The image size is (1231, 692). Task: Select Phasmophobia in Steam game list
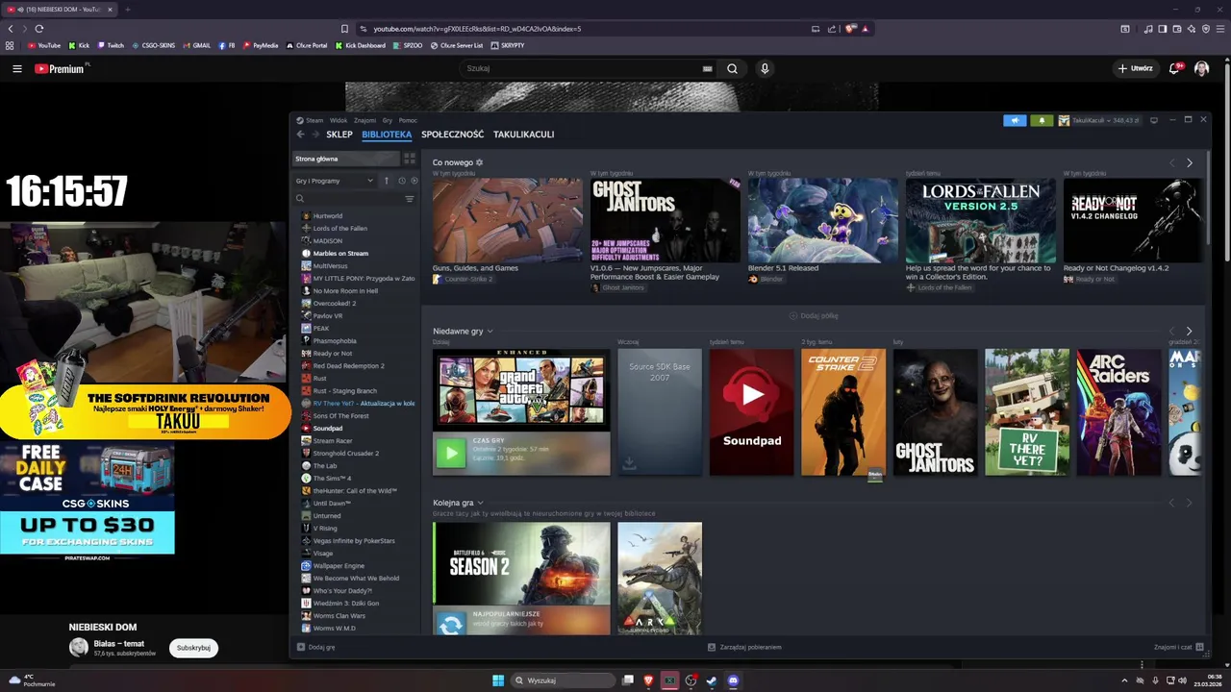pyautogui.click(x=335, y=341)
